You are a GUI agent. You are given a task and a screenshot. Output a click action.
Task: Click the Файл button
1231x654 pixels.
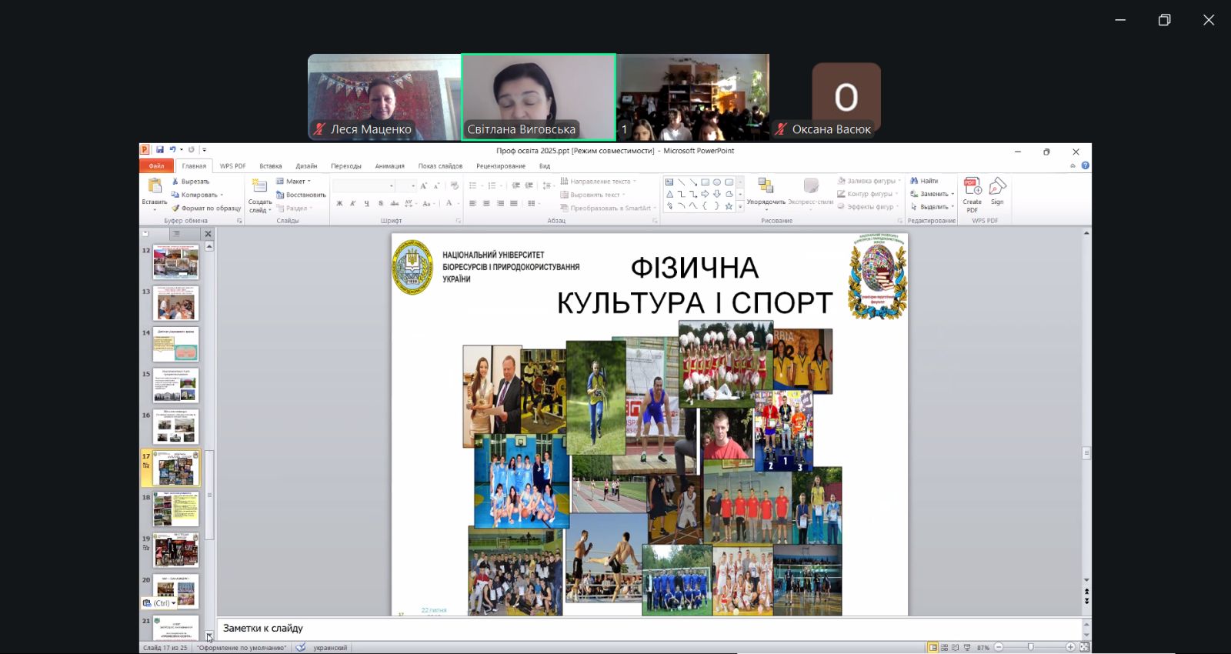(157, 166)
